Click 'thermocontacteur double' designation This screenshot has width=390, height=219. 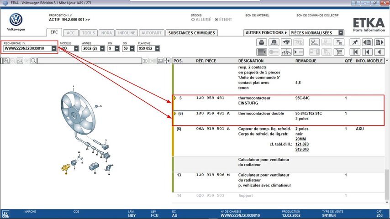261,113
